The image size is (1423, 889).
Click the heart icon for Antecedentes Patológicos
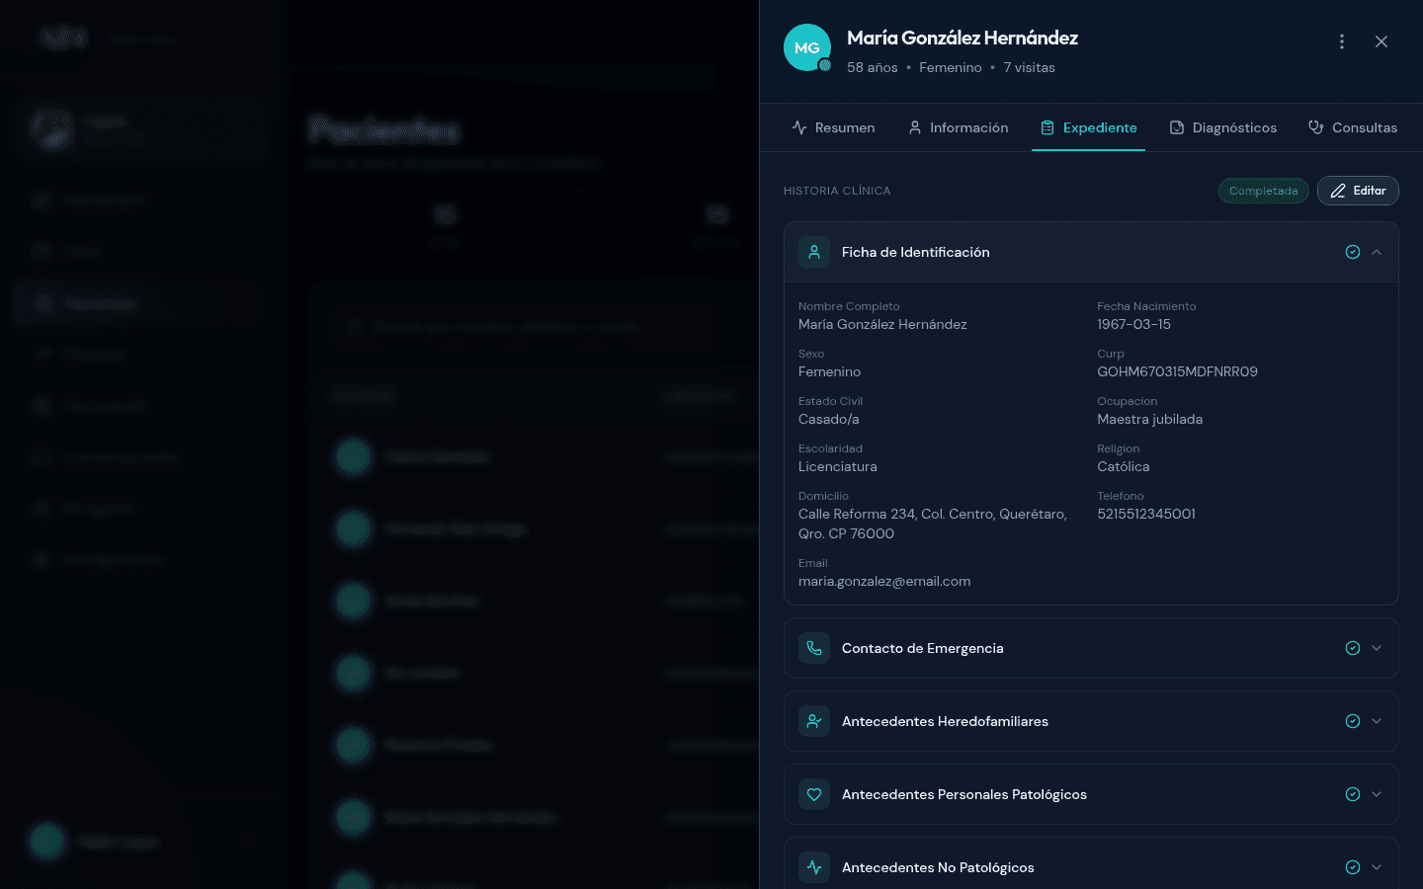coord(814,794)
